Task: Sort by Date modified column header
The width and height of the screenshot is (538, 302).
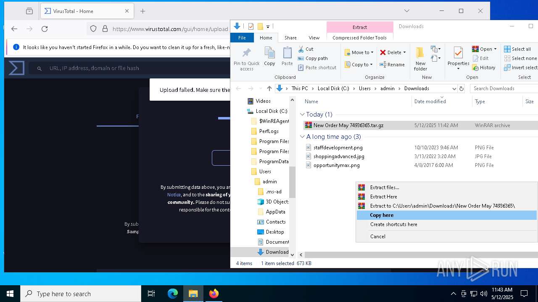Action: pos(430,102)
